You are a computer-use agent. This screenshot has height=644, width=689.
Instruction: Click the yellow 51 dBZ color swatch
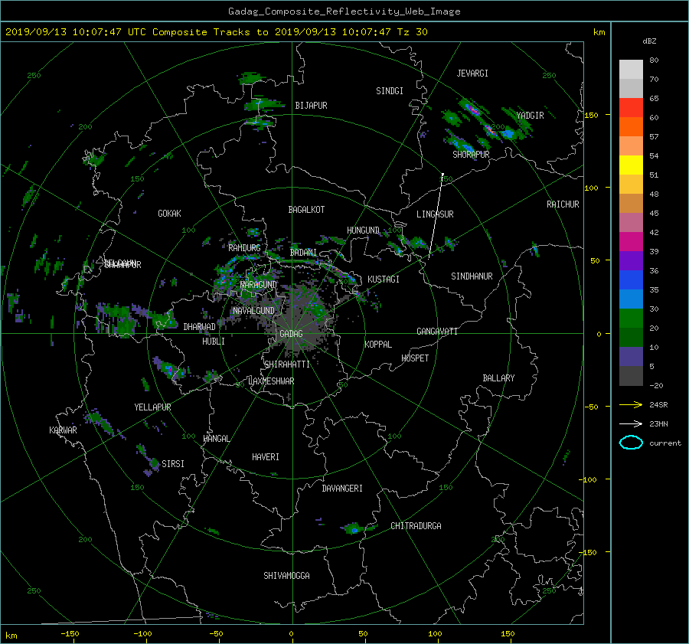[631, 165]
